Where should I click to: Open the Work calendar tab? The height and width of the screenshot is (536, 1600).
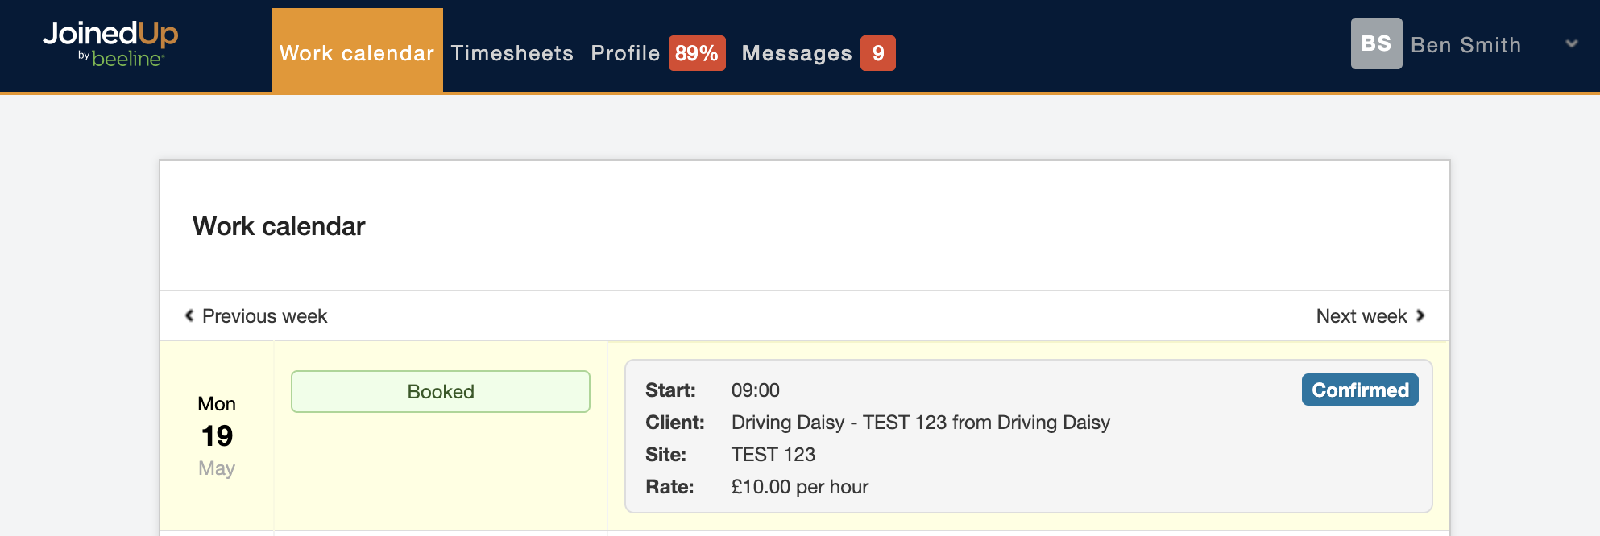(x=357, y=53)
